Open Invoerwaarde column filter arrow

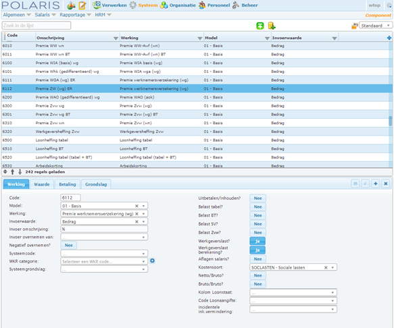click(x=335, y=38)
